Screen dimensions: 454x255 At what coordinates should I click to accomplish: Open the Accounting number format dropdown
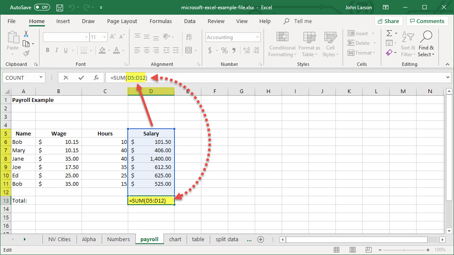257,37
